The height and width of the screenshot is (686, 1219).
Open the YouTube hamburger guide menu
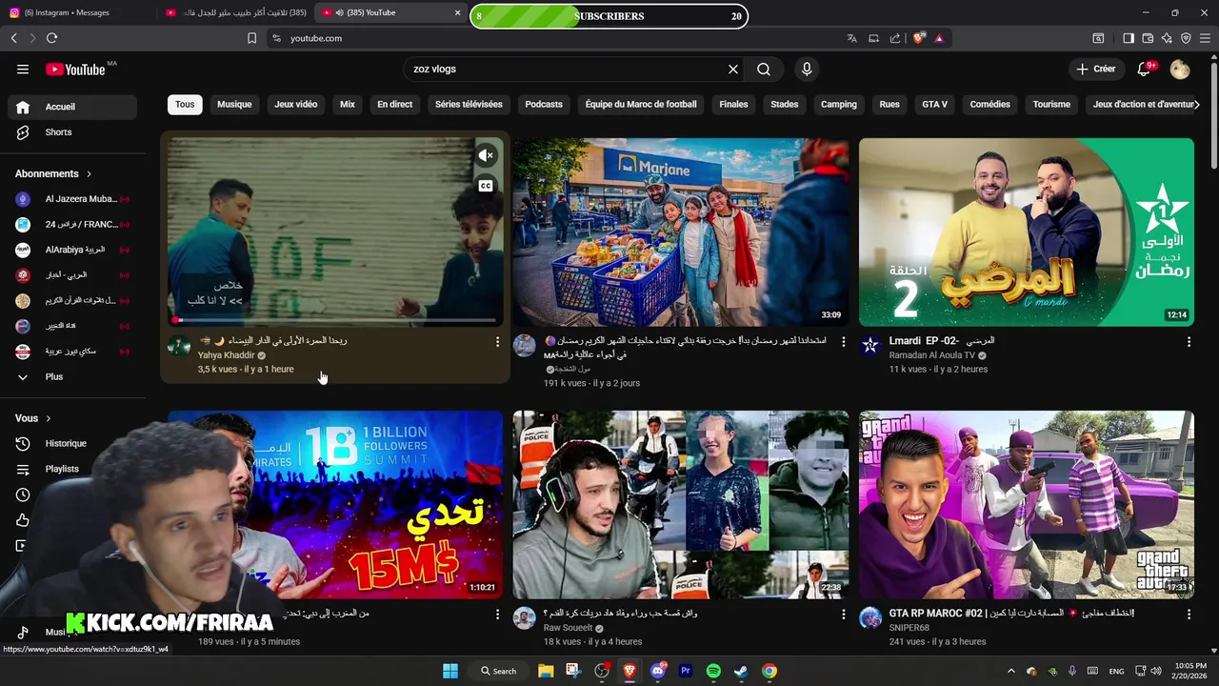(23, 69)
